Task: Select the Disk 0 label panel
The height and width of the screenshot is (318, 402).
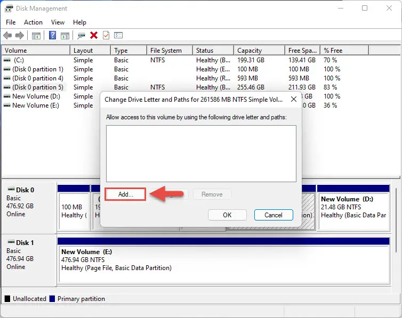Action: pos(29,208)
